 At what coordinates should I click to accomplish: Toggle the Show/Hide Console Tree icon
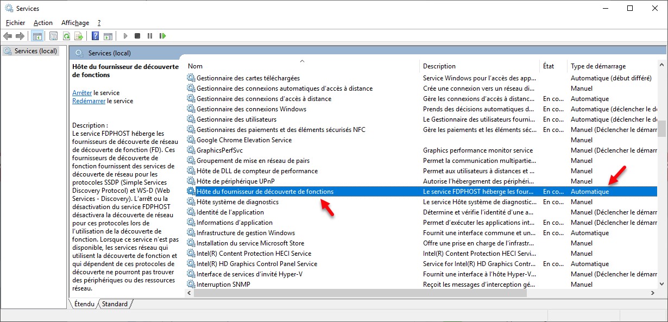point(37,36)
